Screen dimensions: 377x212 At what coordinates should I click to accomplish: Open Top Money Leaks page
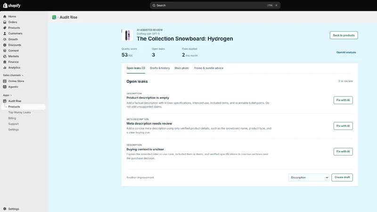(19, 113)
